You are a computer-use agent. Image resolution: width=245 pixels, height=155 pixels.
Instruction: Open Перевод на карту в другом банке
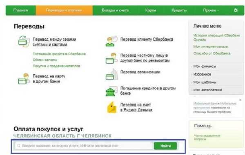click(x=49, y=79)
